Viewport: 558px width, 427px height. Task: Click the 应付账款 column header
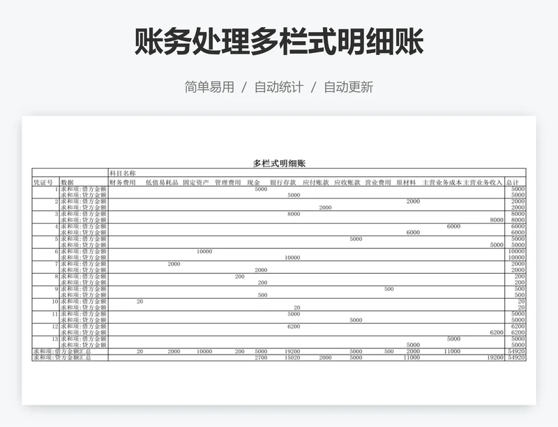316,183
